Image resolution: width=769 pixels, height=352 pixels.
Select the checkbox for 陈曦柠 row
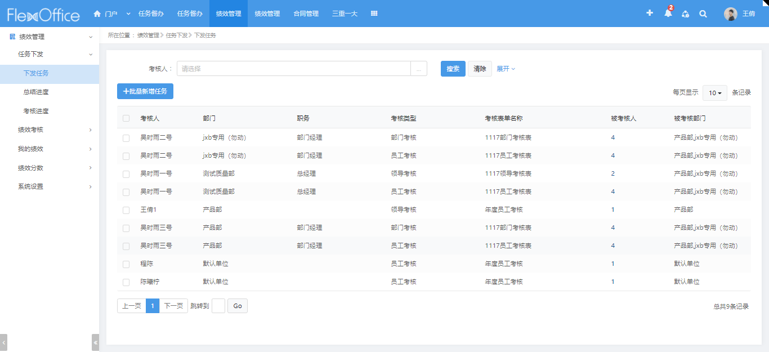coord(126,282)
